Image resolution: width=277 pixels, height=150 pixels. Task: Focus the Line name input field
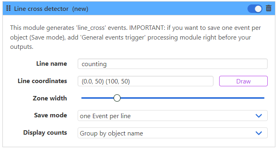pos(173,64)
